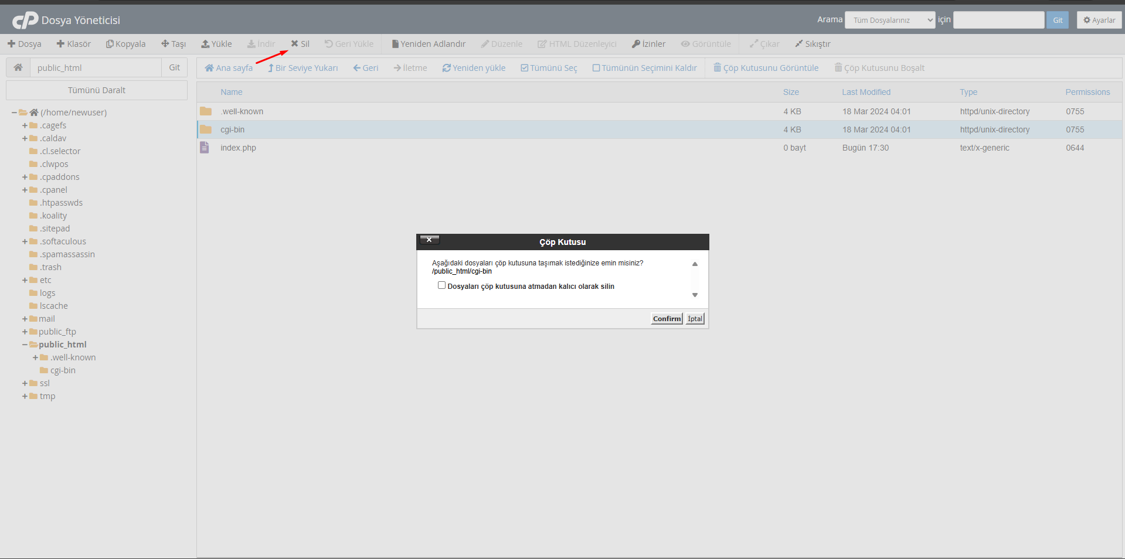
Task: Sort by Name column header
Action: [x=232, y=92]
